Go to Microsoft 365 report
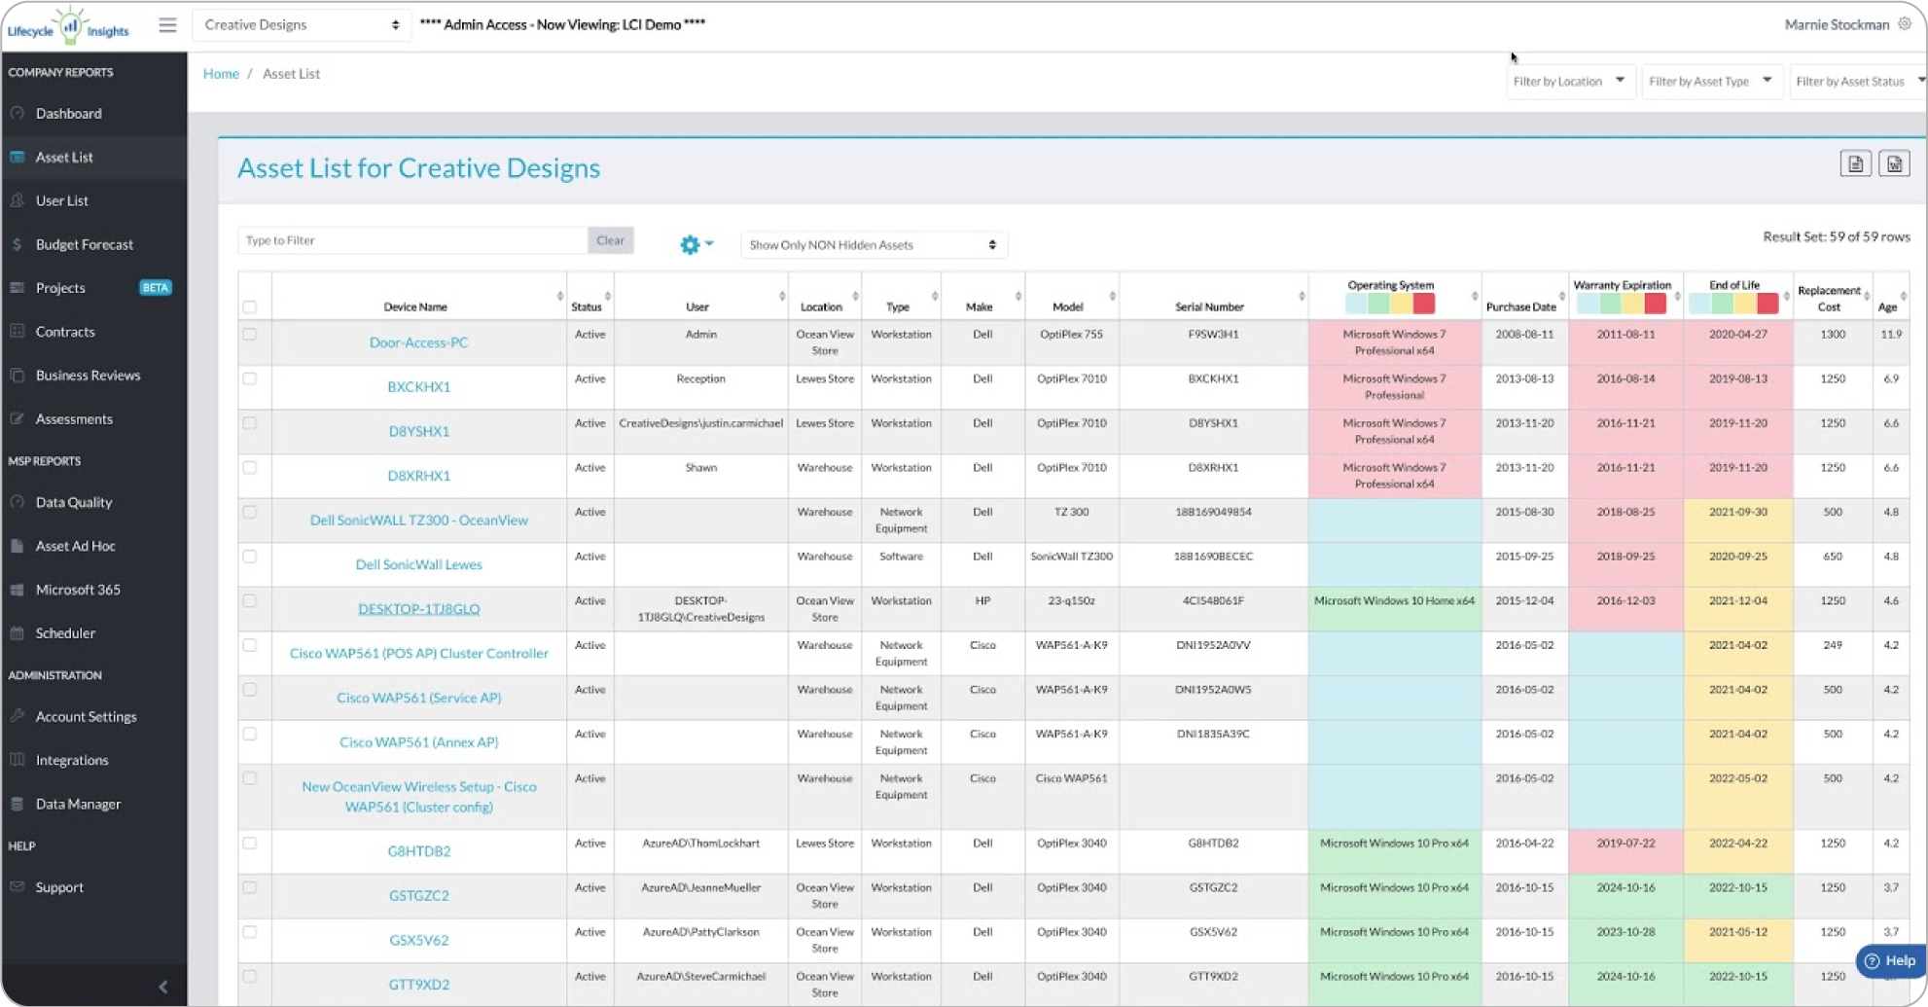The image size is (1928, 1007). coord(78,590)
